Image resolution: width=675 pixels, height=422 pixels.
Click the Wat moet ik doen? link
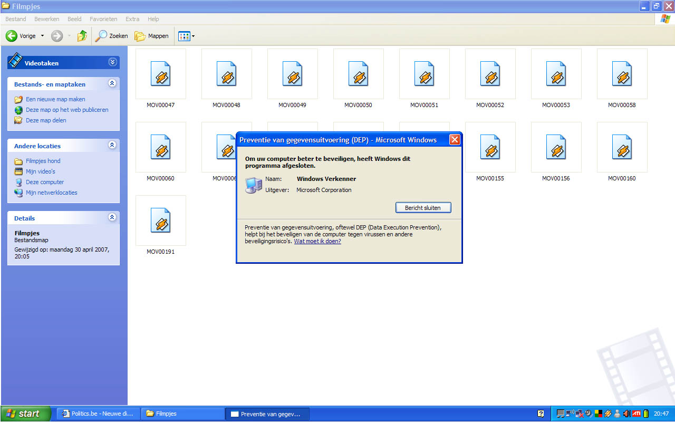pyautogui.click(x=317, y=241)
